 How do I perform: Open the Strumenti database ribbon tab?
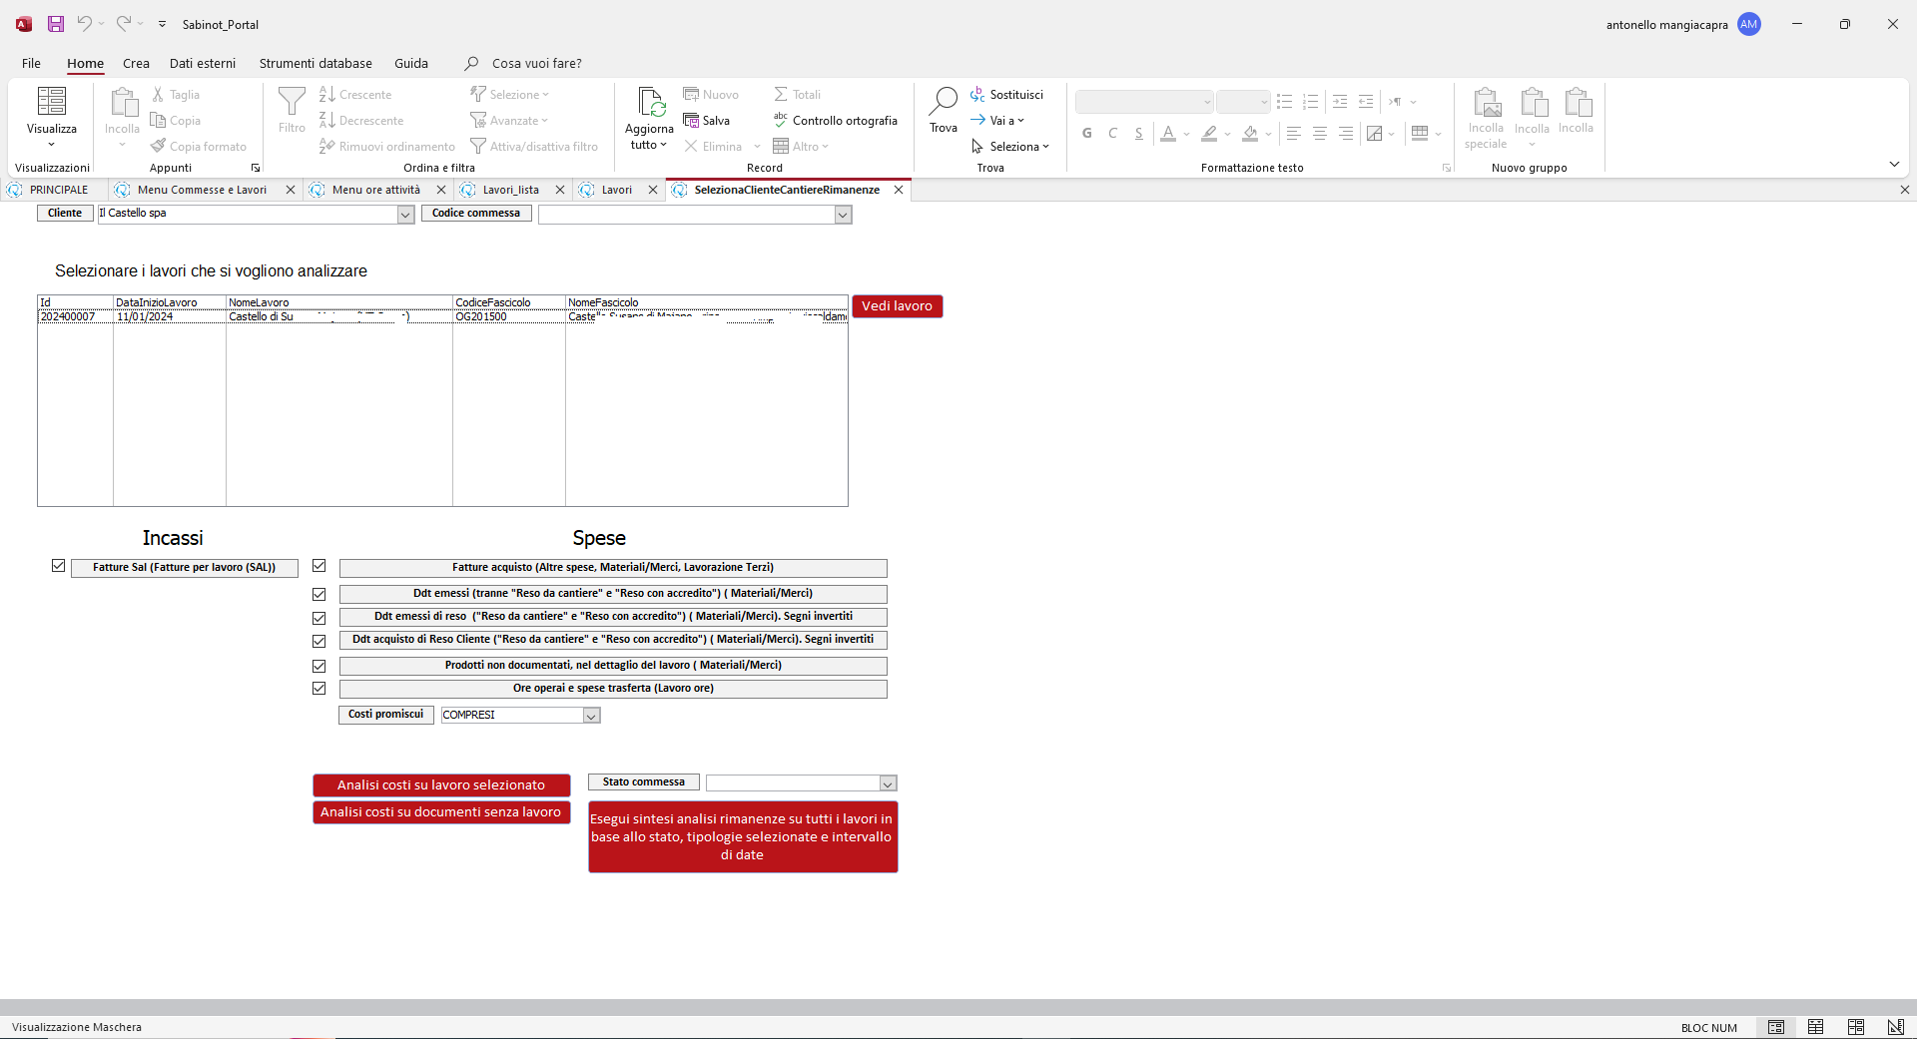pyautogui.click(x=316, y=63)
